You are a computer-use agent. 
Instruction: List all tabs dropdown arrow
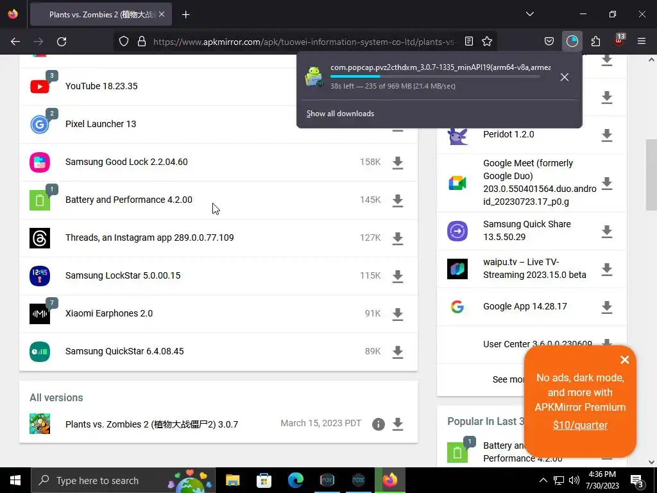tap(529, 14)
